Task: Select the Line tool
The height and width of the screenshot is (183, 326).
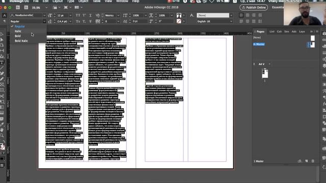Action: 2,68
